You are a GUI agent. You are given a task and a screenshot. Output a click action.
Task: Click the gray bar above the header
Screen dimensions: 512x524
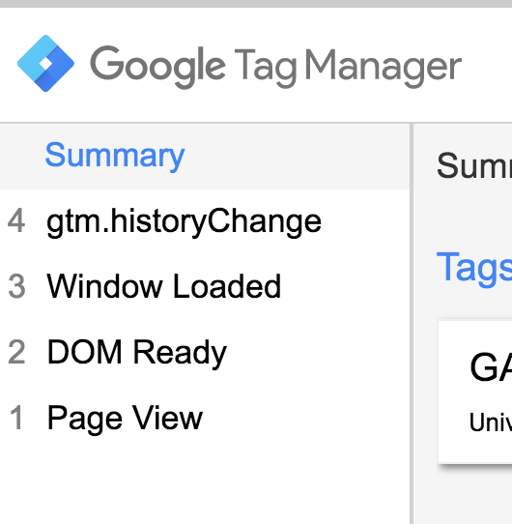[x=256, y=3]
